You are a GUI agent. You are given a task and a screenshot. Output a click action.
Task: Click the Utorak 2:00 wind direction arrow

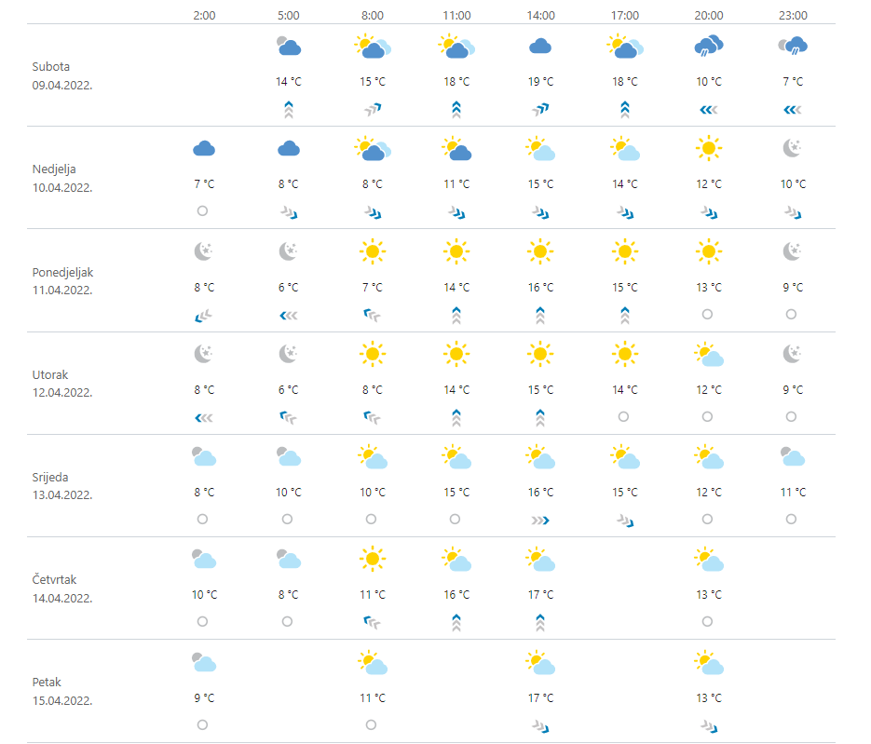pos(203,417)
